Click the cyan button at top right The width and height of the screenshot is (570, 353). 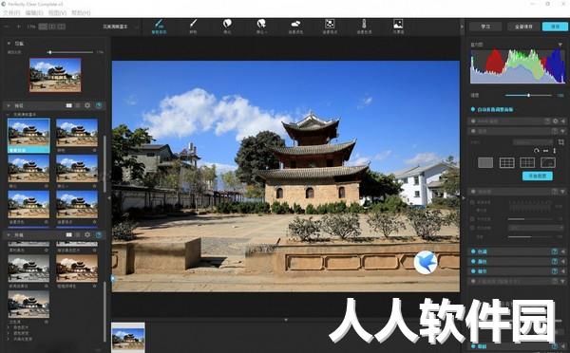pyautogui.click(x=555, y=27)
